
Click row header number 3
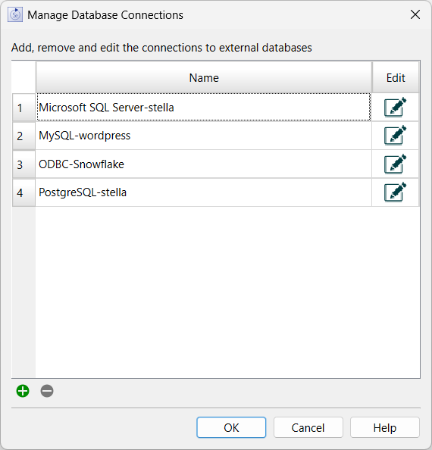point(23,164)
